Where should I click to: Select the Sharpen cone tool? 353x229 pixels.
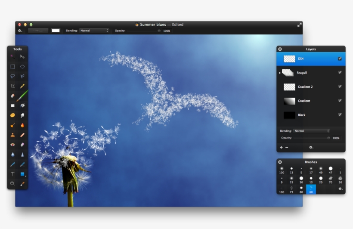click(x=22, y=155)
